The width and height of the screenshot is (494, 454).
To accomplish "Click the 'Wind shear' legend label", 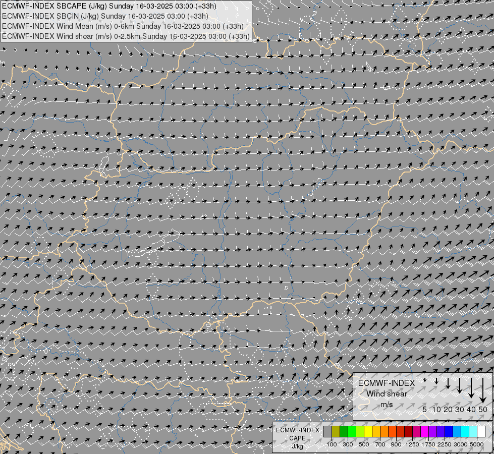I will click(387, 394).
